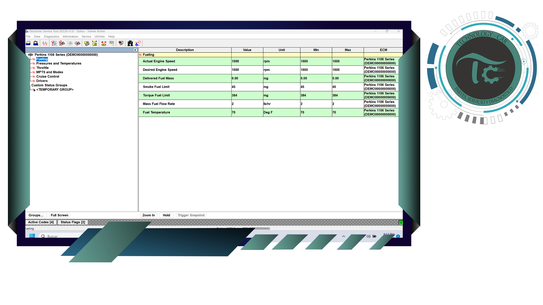543x305 pixels.
Task: Click the Value column header
Action: [247, 50]
